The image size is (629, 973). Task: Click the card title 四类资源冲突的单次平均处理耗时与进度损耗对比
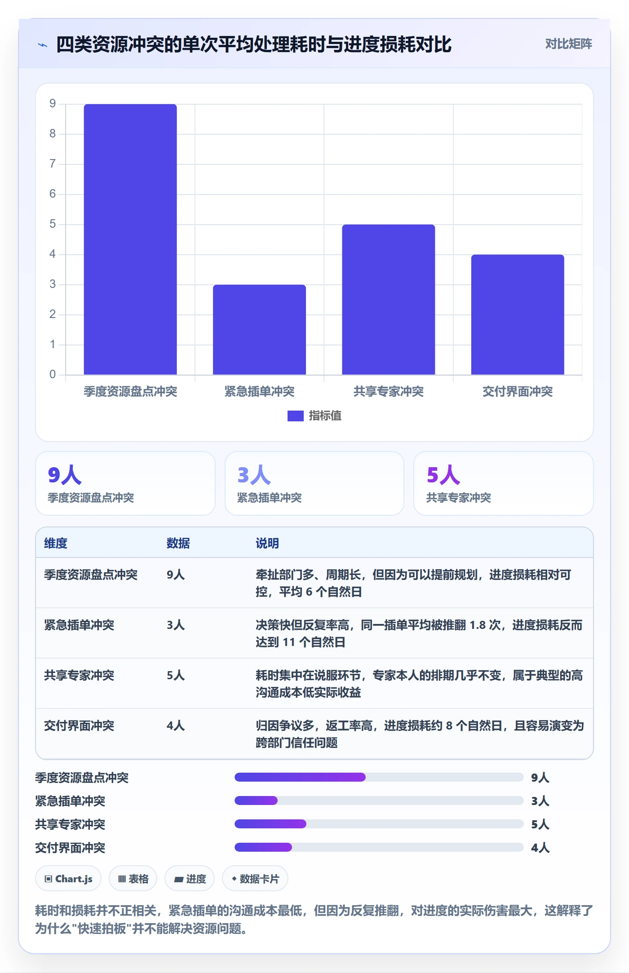(254, 44)
